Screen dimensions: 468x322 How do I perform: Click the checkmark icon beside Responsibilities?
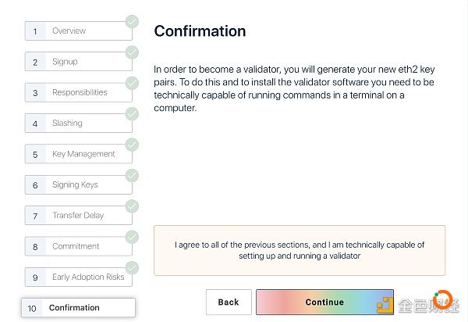pos(132,84)
